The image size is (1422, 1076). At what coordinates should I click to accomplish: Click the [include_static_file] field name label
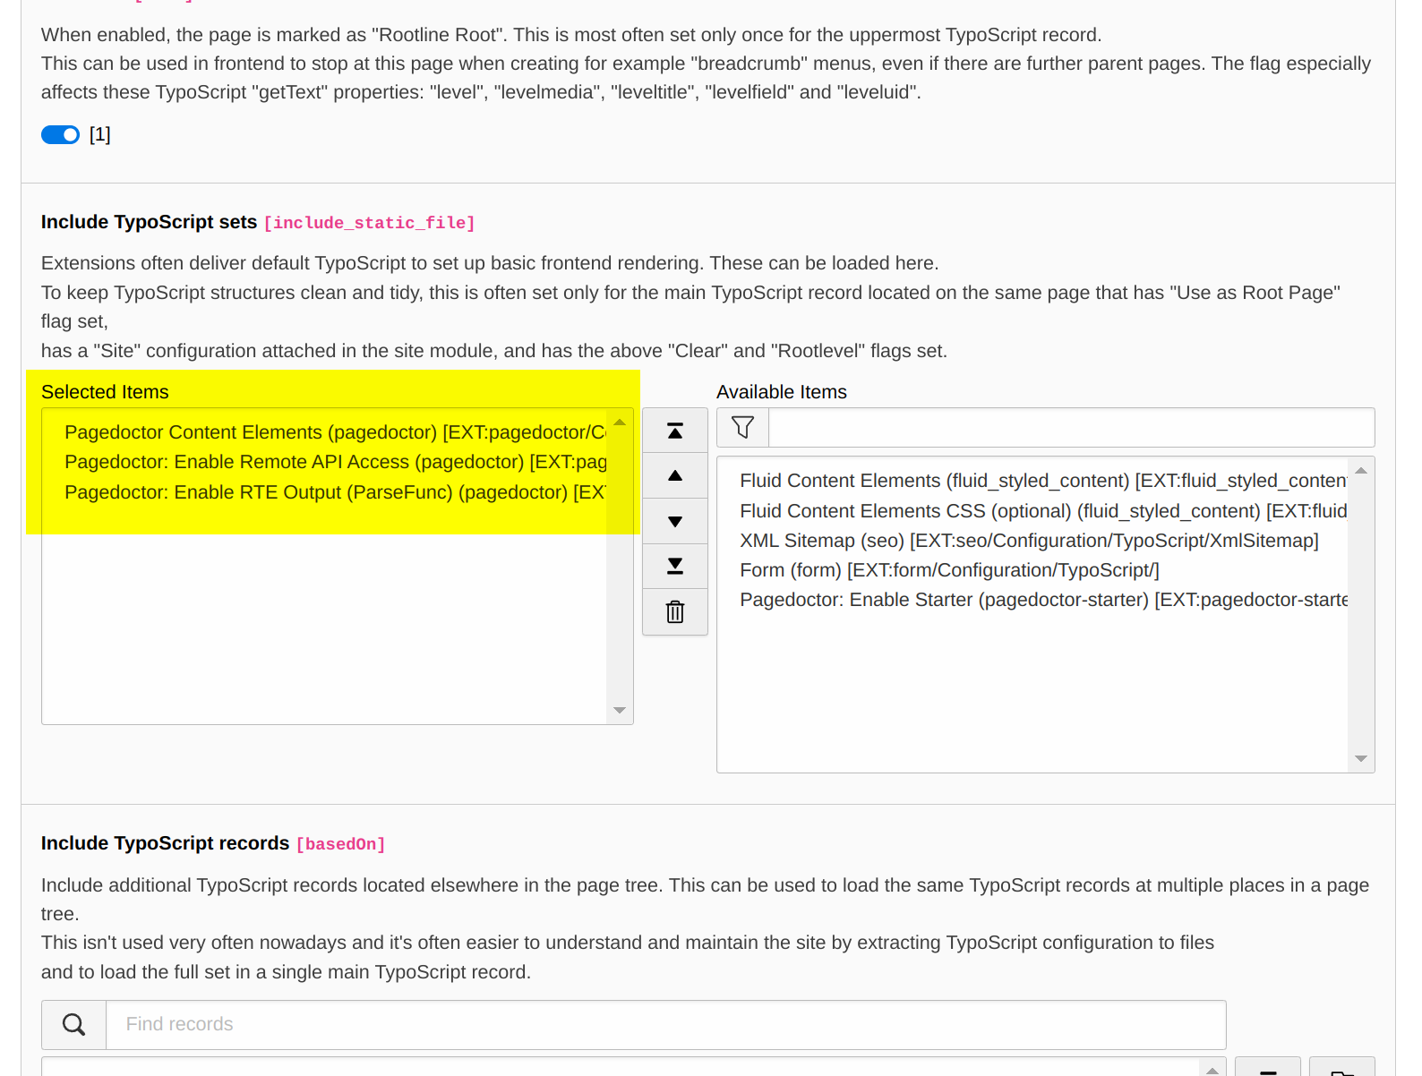coord(369,223)
